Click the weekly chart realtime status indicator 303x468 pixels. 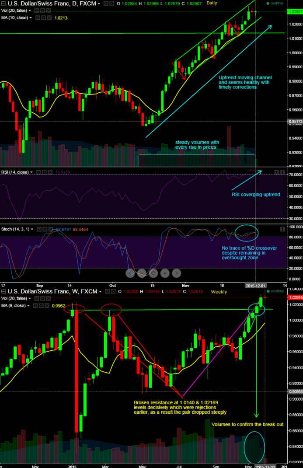[275, 291]
